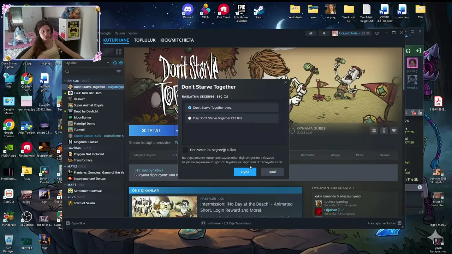Select Settlement Survival in game list

(x=88, y=191)
